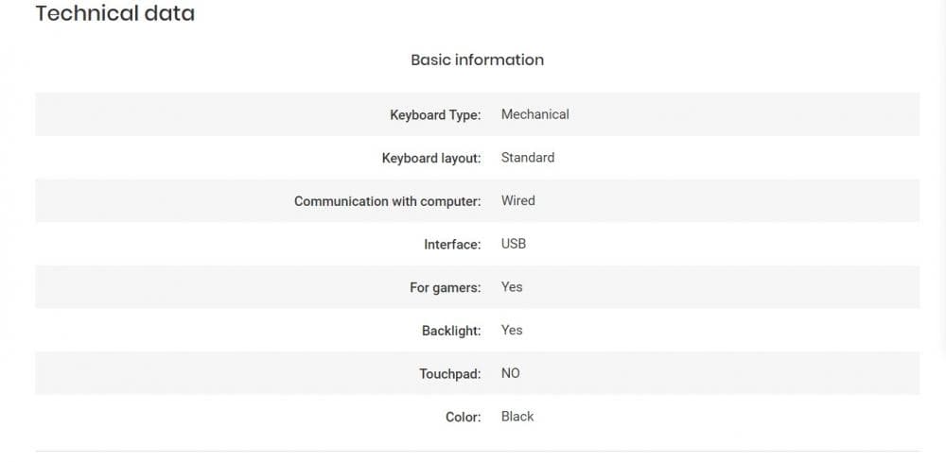Image resolution: width=946 pixels, height=462 pixels.
Task: Select the Standard layout value
Action: [x=527, y=158]
